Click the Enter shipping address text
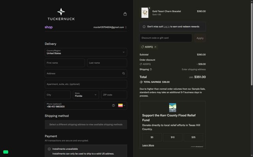253x157 pixels. [x=194, y=69]
